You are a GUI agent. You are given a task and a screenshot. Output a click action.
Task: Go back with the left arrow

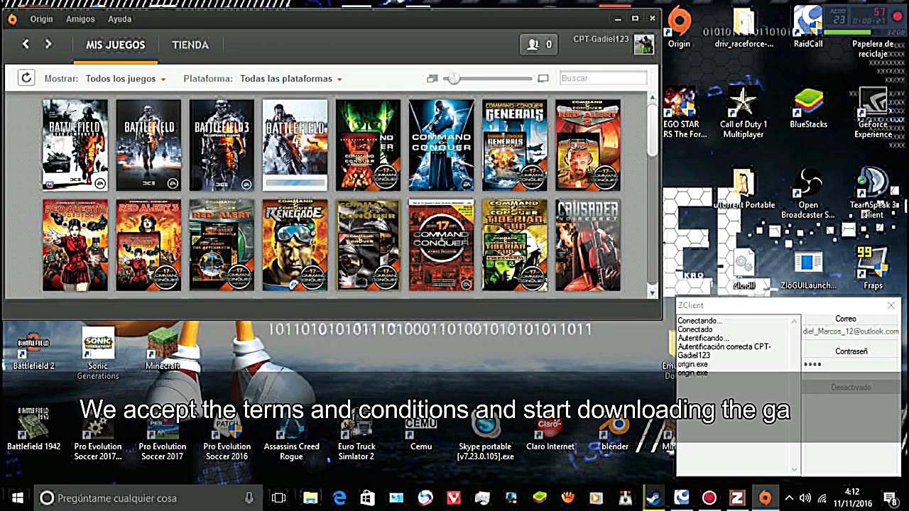pos(26,44)
